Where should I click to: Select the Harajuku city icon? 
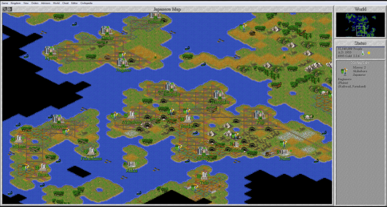218,95
